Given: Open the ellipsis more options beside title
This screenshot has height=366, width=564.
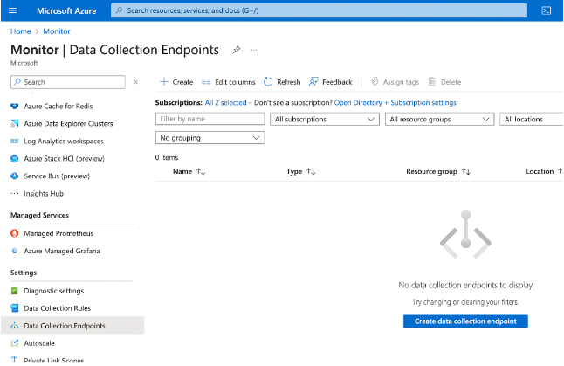Looking at the screenshot, I should point(254,50).
